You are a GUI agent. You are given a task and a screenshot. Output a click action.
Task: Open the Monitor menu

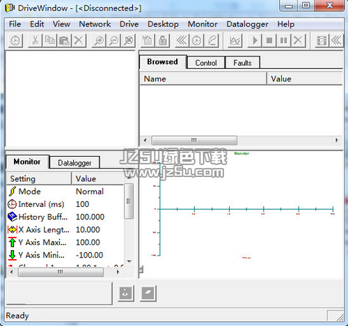tap(203, 24)
